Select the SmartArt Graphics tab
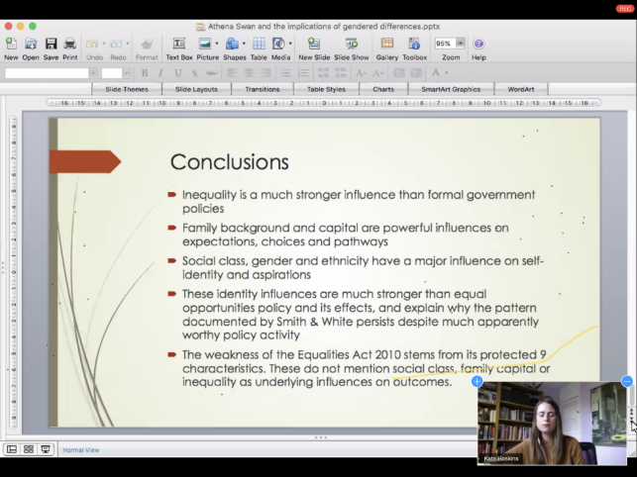Image resolution: width=637 pixels, height=477 pixels. 451,89
